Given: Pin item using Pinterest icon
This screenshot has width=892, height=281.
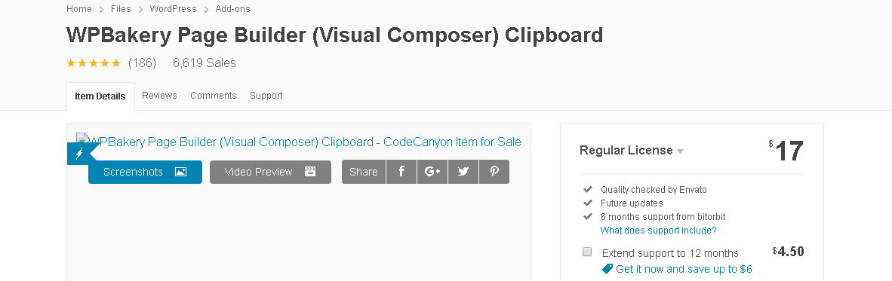Looking at the screenshot, I should click(x=494, y=172).
